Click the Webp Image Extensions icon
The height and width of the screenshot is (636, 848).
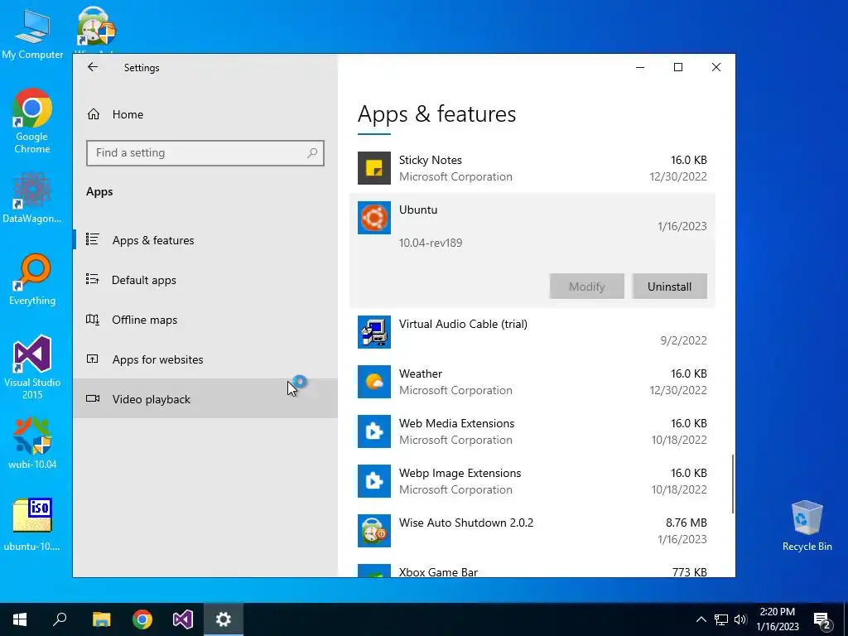(374, 481)
